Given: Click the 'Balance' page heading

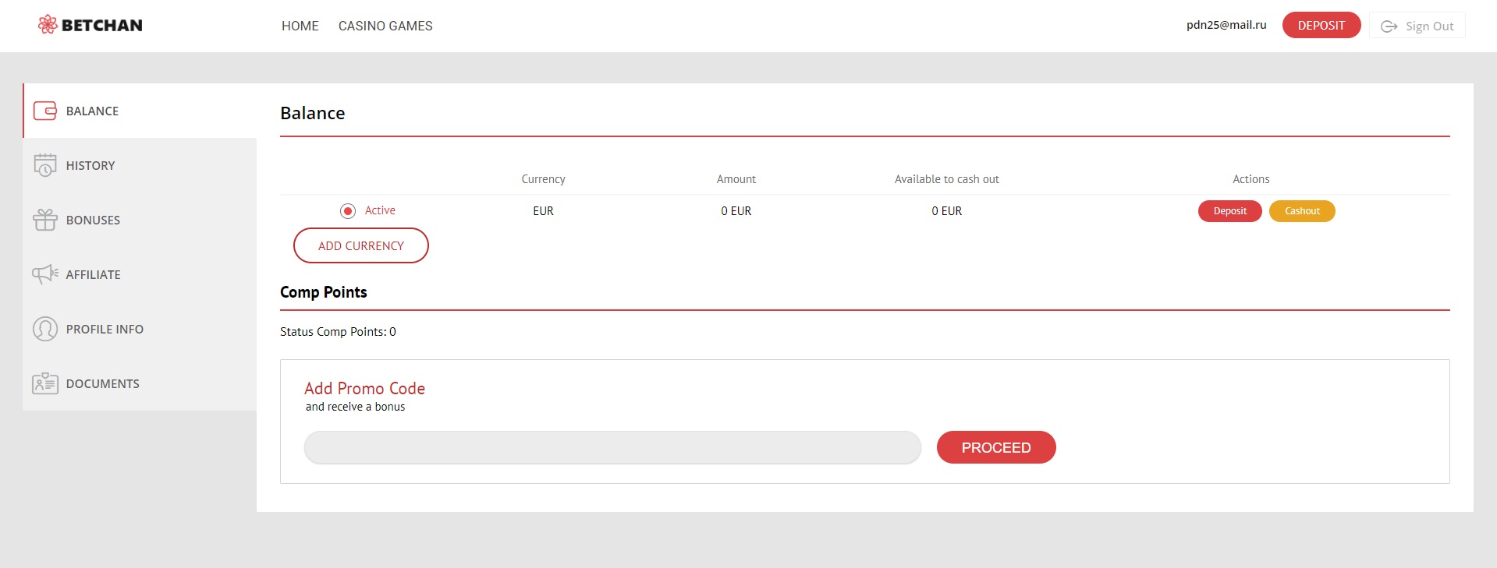Looking at the screenshot, I should click(312, 113).
